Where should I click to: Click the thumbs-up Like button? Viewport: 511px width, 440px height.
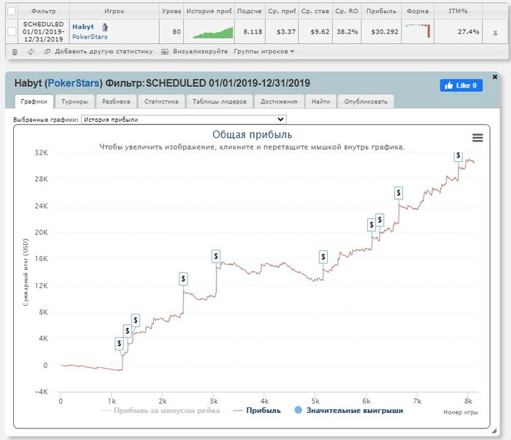[x=461, y=85]
